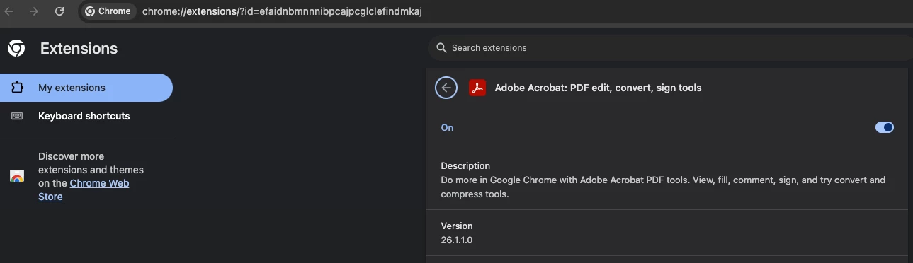Toggle the Adobe Acrobat extension off
The image size is (913, 263).
pyautogui.click(x=885, y=127)
